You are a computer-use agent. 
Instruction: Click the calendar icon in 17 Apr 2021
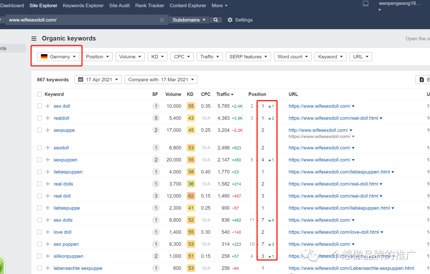coord(80,80)
